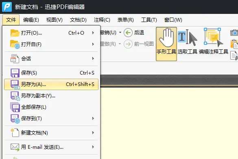Expand the 新建文档(N) submenu arrow
238x159 pixels.
[x=93, y=133]
